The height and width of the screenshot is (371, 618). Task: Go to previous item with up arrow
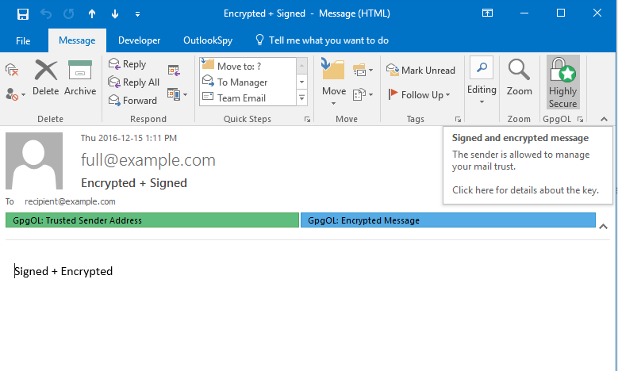92,13
